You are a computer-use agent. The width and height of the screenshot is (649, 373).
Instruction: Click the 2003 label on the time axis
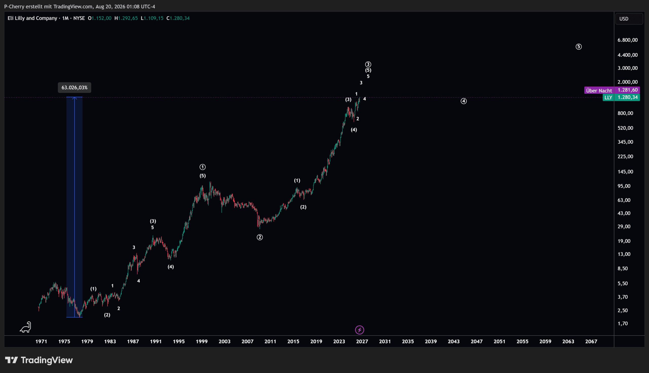[225, 342]
